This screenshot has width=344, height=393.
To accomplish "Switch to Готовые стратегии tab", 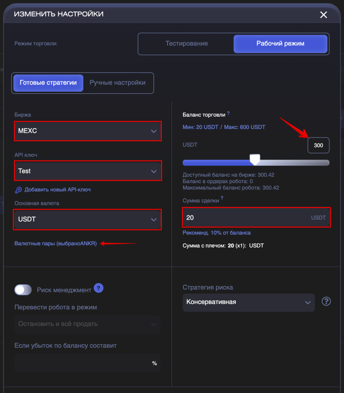I will pos(48,83).
